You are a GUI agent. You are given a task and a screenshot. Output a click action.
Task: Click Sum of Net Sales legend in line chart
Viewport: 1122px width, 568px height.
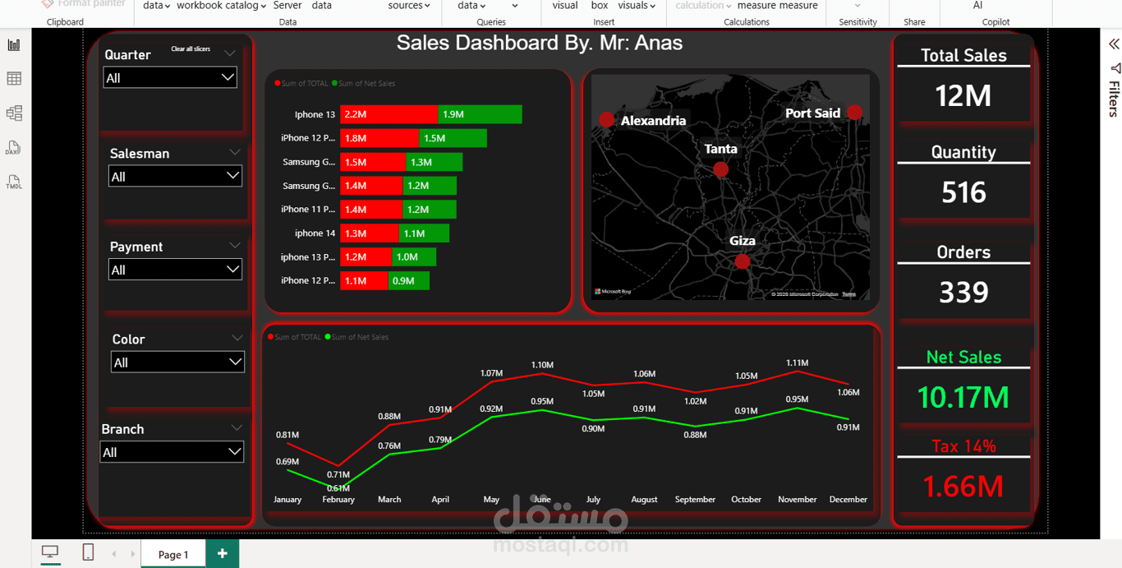point(357,337)
